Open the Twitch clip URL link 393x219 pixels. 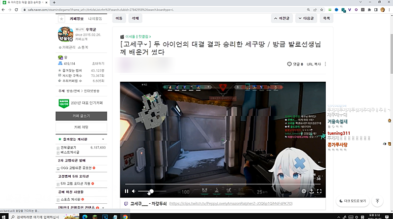[230, 203]
